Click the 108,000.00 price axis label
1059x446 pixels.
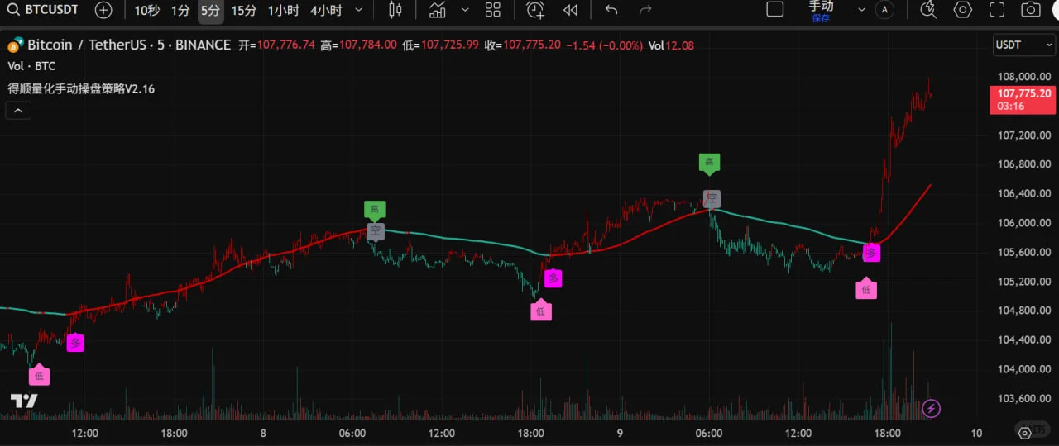click(x=1024, y=75)
